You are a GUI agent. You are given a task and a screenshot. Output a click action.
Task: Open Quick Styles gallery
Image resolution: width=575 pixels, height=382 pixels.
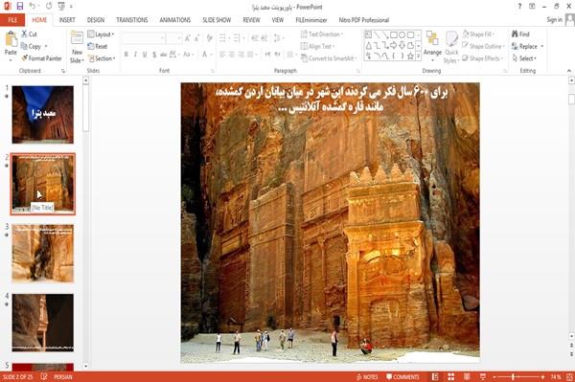point(451,47)
